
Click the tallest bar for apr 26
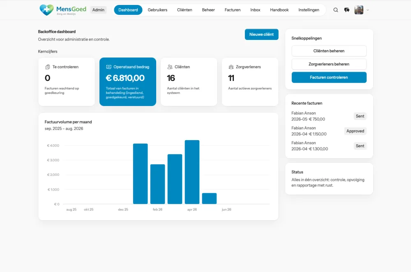point(192,172)
